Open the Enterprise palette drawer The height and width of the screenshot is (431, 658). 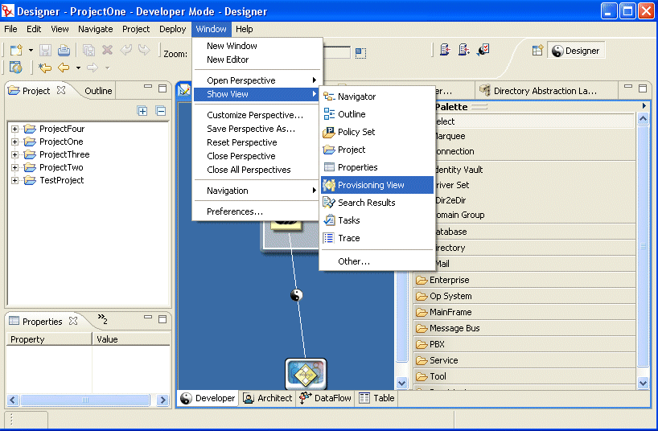tap(449, 280)
